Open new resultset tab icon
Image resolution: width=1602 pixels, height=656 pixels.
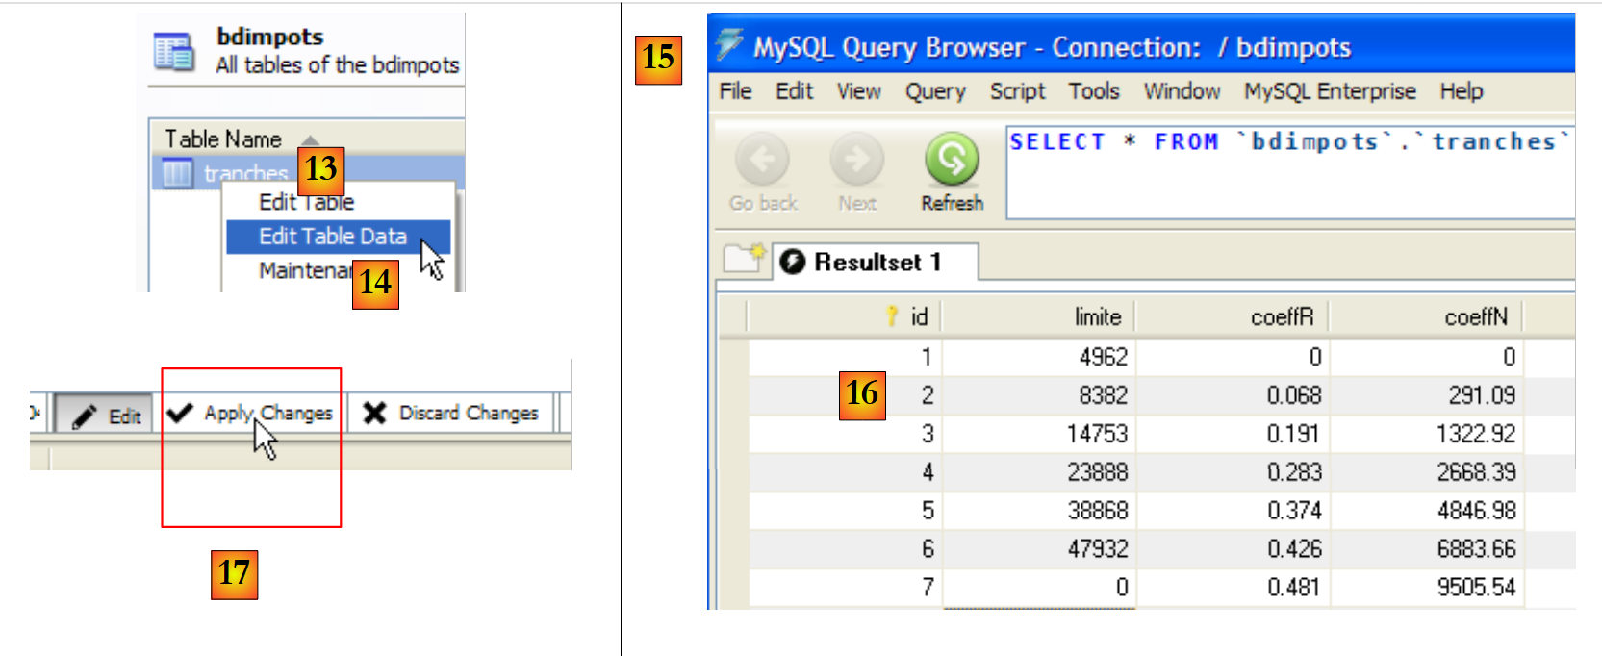click(x=744, y=259)
